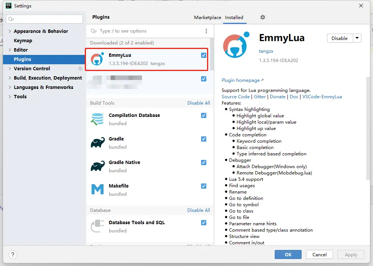Open the Source Code link
The width and height of the screenshot is (373, 266).
235,96
